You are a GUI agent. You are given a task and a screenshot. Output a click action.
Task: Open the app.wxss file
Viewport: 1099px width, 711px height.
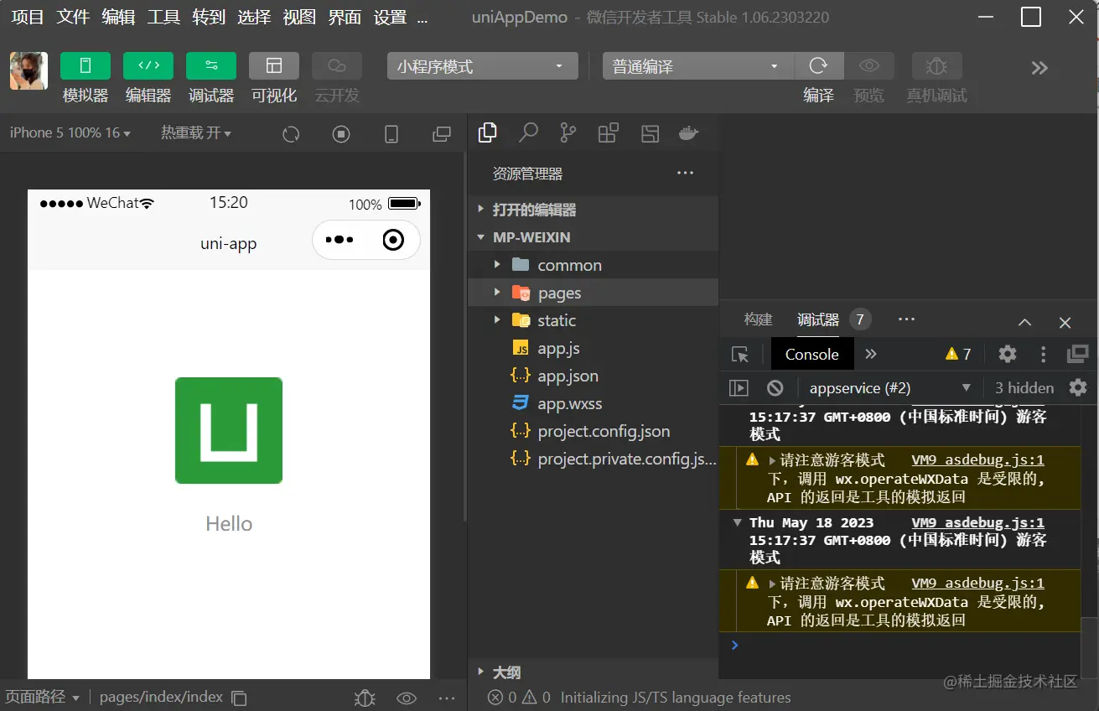tap(593, 403)
